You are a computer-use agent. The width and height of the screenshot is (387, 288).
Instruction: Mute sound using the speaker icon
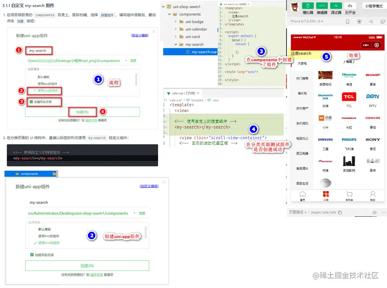tap(371, 21)
